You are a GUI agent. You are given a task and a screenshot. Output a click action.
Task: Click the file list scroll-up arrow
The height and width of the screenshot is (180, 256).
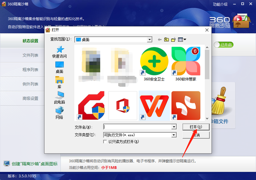(207, 47)
